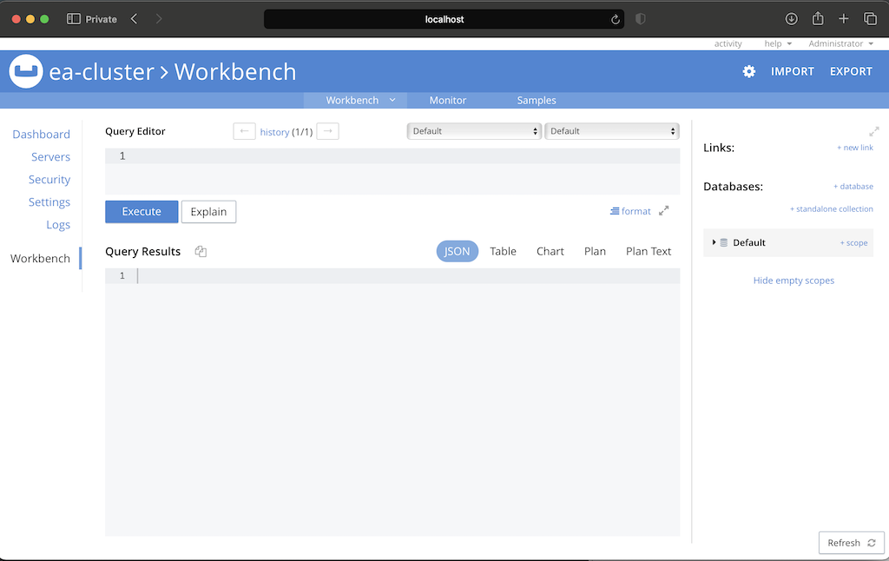Expand the query editor to fullscreen

pos(664,210)
